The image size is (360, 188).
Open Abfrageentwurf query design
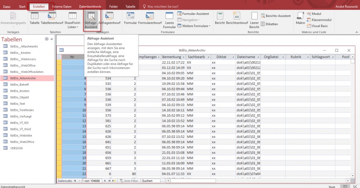pos(109,18)
